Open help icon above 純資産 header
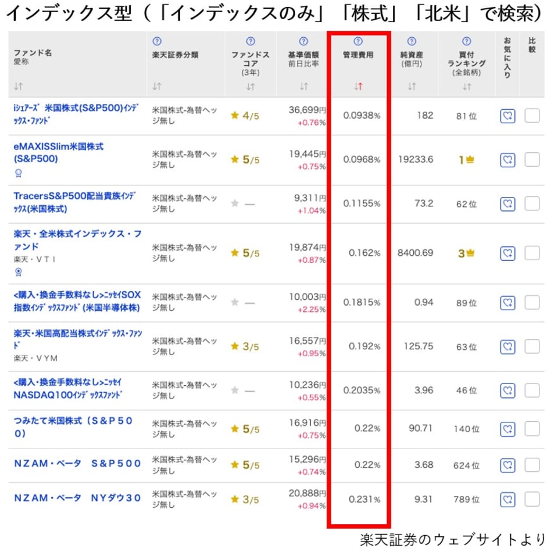Image resolution: width=558 pixels, height=552 pixels. [x=412, y=41]
